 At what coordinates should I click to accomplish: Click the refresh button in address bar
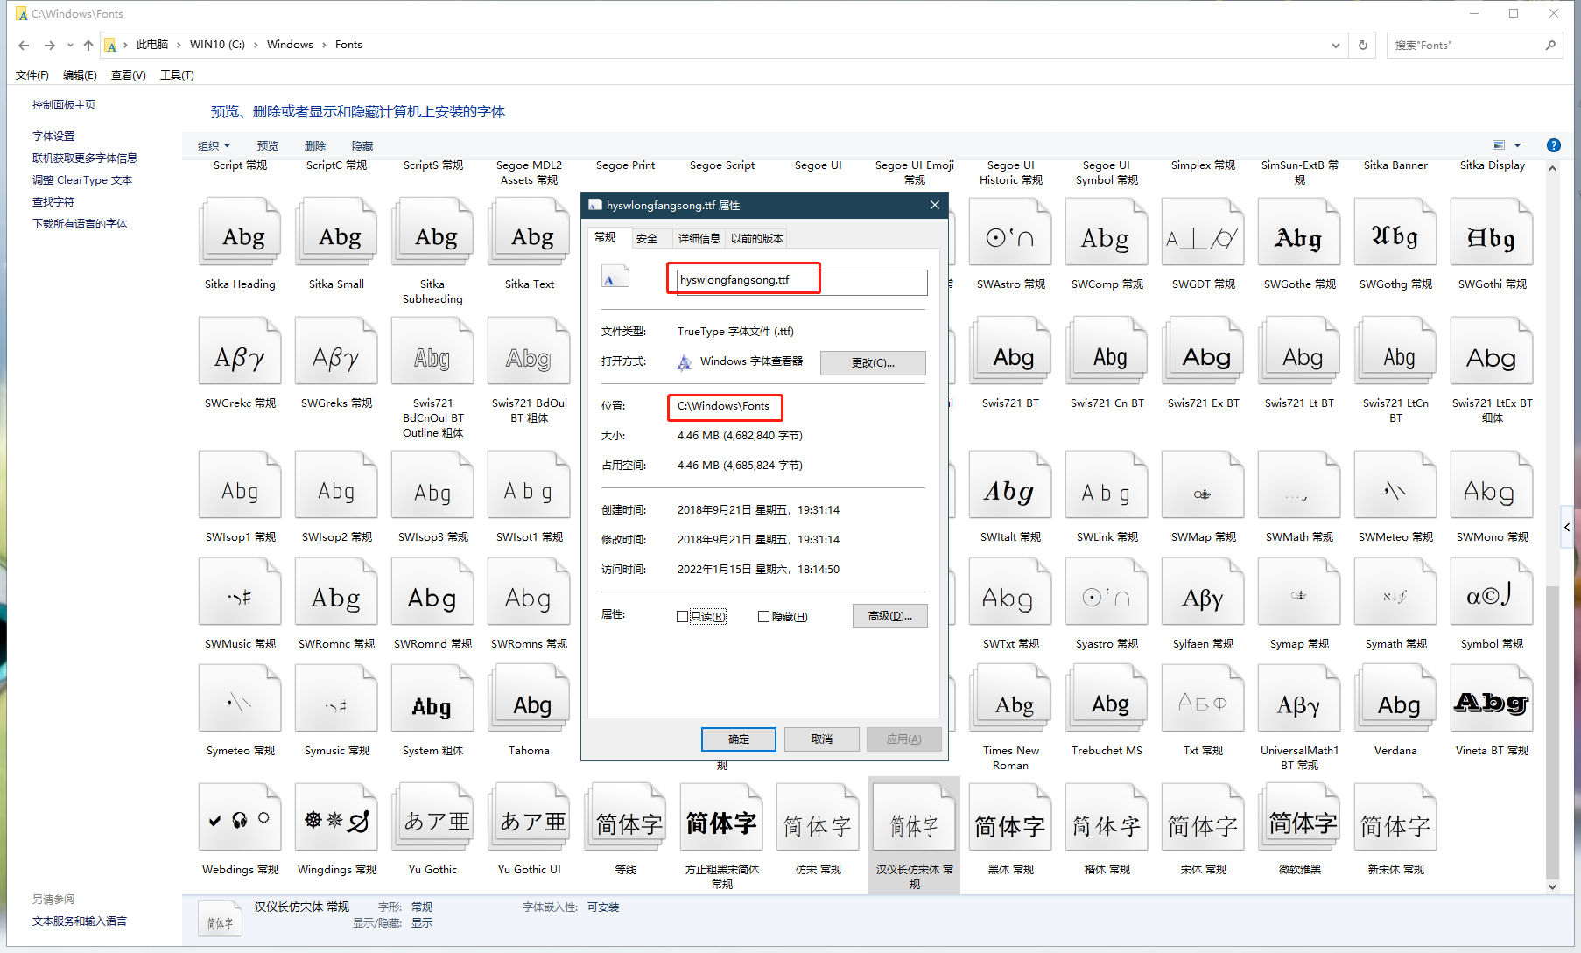(x=1363, y=45)
